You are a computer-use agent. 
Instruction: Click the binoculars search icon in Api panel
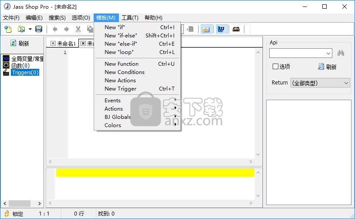click(341, 53)
